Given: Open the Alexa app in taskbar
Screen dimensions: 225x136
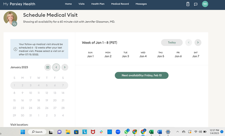Looking at the screenshot, I should [109, 132].
